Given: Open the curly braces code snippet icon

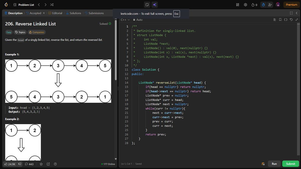Looking at the screenshot, I should click(x=286, y=20).
